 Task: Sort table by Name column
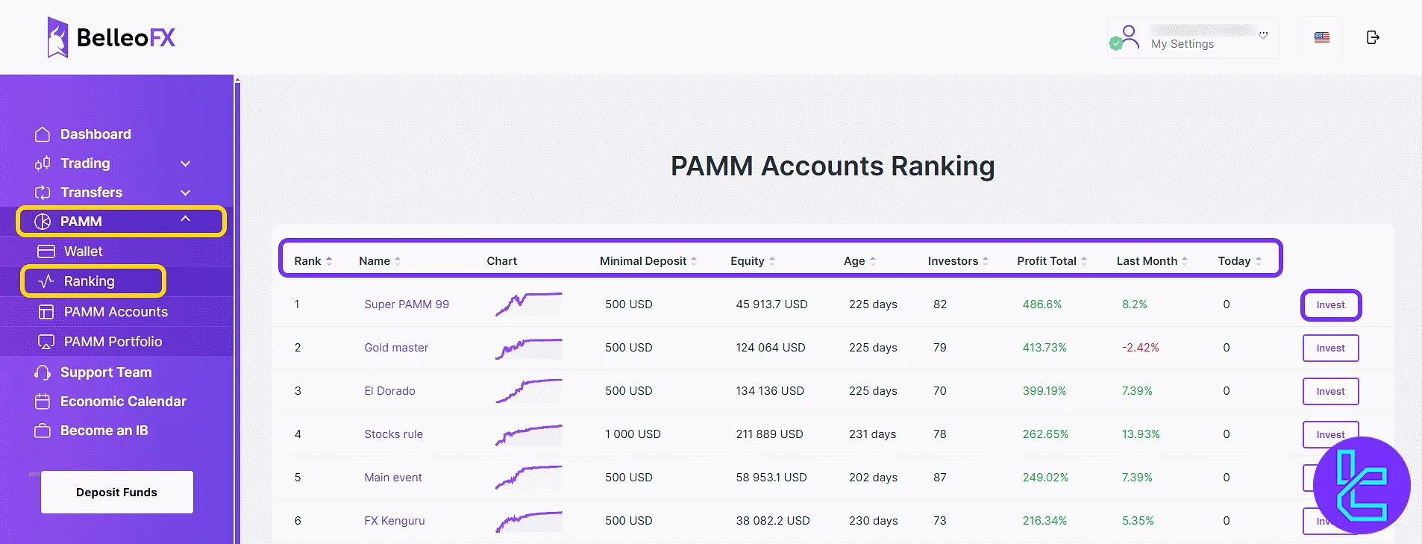pyautogui.click(x=380, y=261)
